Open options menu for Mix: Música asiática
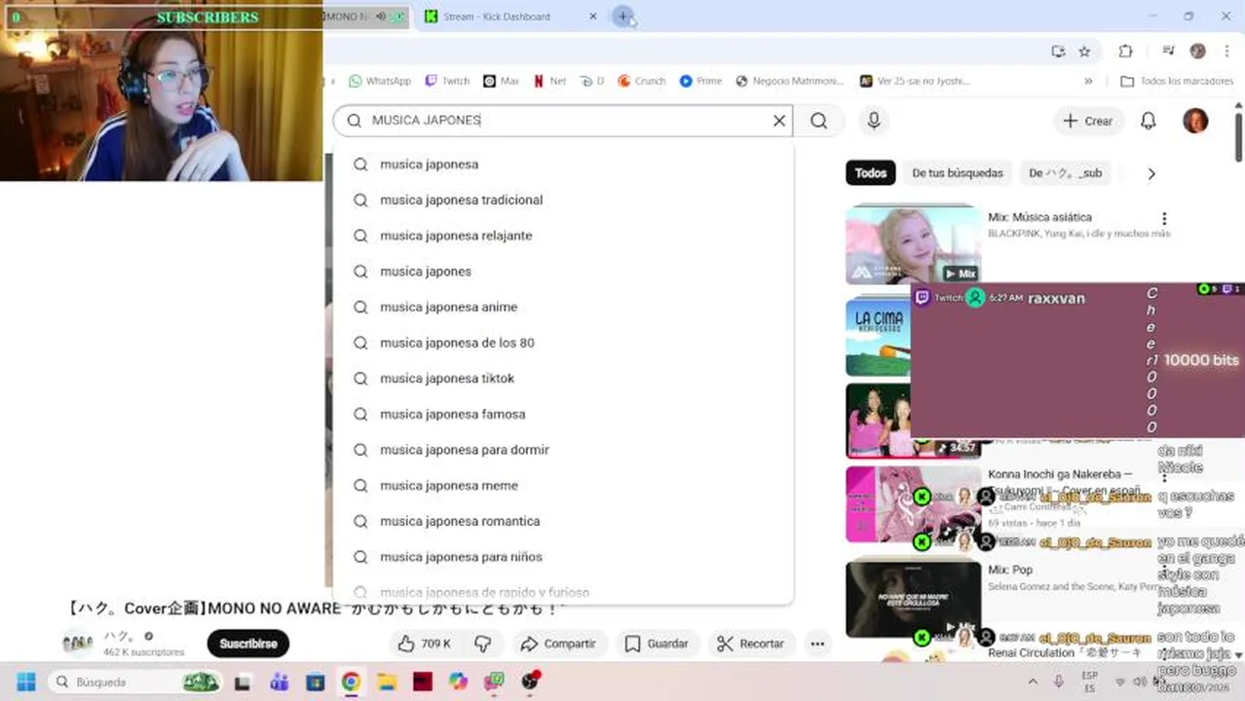 (1164, 219)
